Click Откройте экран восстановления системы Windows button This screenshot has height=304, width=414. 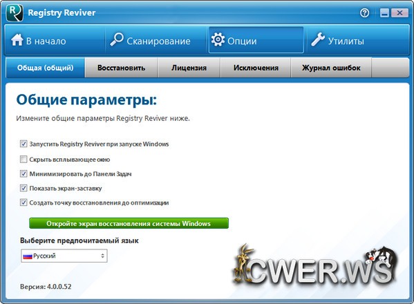(129, 223)
